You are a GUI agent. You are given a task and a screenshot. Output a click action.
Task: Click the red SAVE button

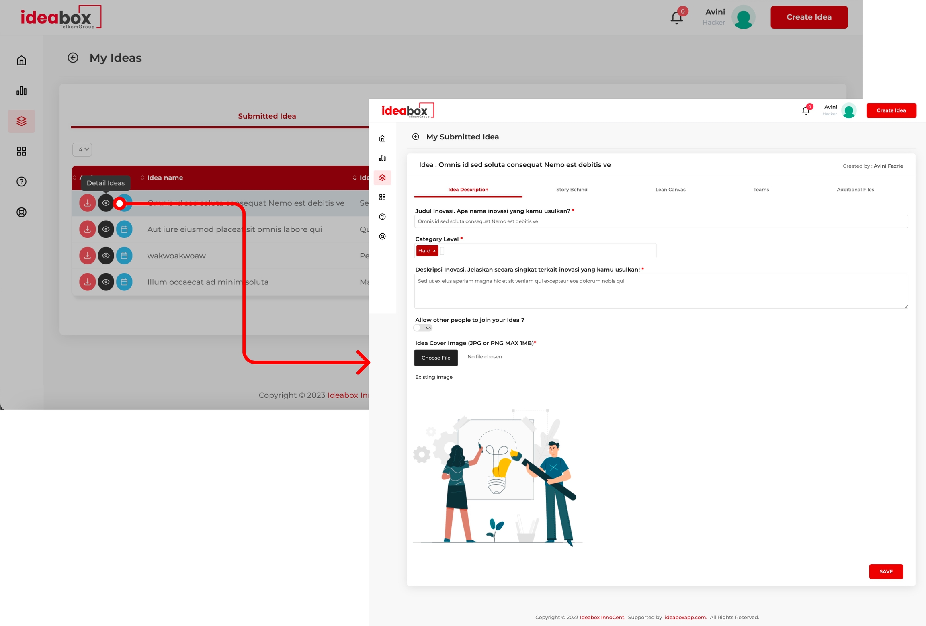(x=885, y=571)
